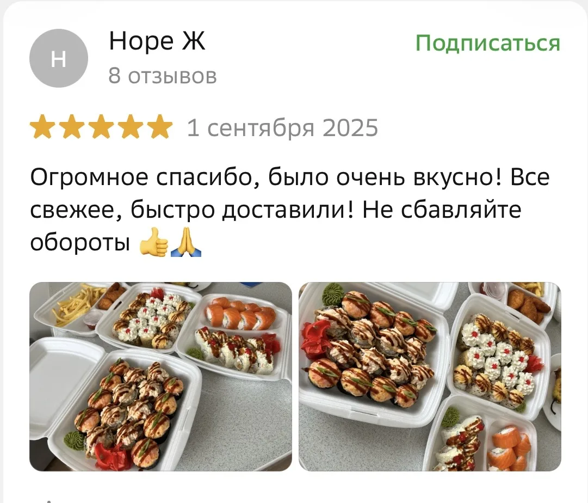Click the praying hands emoji
Screen dimensions: 588x503
pos(186,242)
